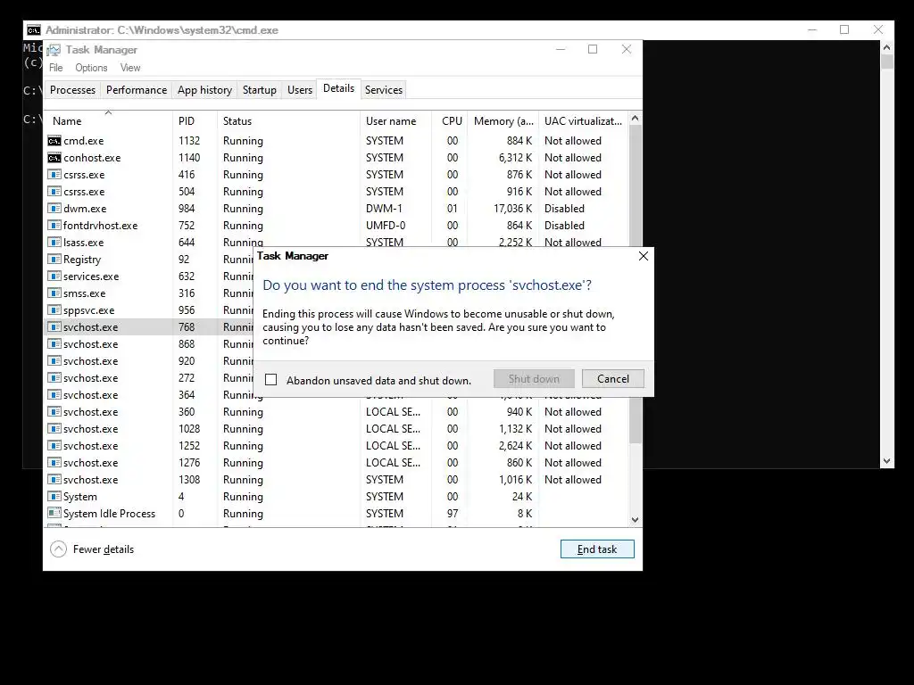Click the System process icon
Image resolution: width=914 pixels, height=685 pixels.
(x=54, y=496)
